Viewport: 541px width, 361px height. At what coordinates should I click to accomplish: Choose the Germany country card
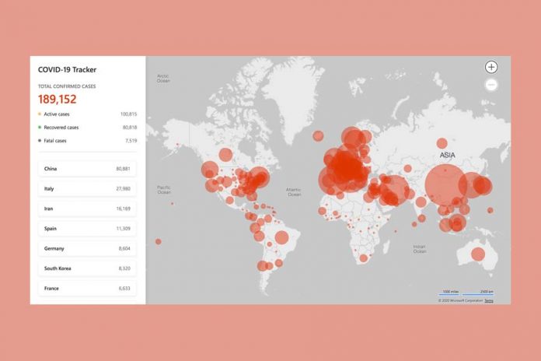tap(87, 248)
